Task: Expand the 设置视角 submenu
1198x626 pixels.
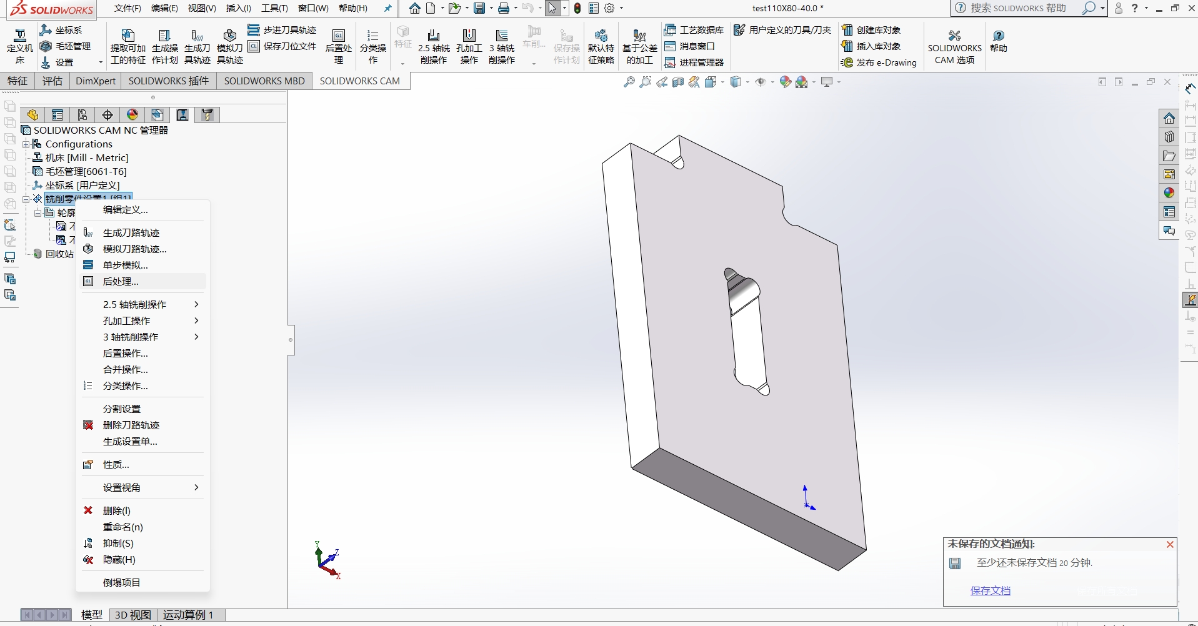Action: [196, 487]
